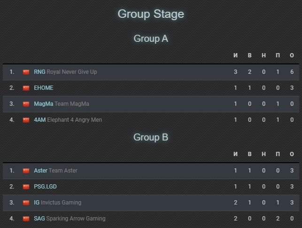Open the IG Invictus Gaming link
This screenshot has width=302, height=228.
[x=57, y=203]
